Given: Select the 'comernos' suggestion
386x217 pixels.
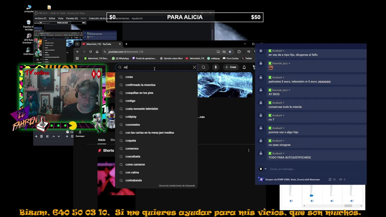Looking at the screenshot, I should (x=156, y=149).
